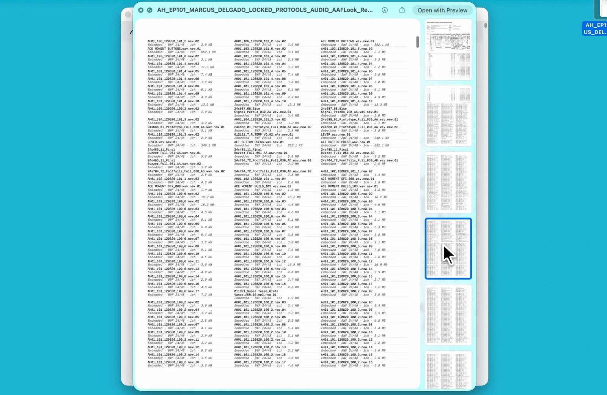Click the AH_EP1 file label on desktop
The width and height of the screenshot is (607, 395).
tap(594, 28)
